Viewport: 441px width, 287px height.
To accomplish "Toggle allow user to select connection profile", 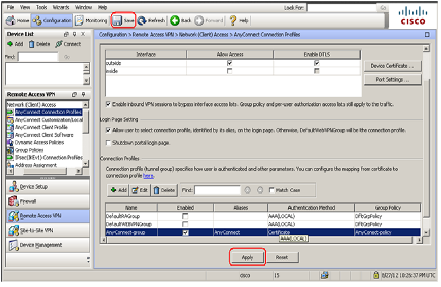I will tap(108, 130).
